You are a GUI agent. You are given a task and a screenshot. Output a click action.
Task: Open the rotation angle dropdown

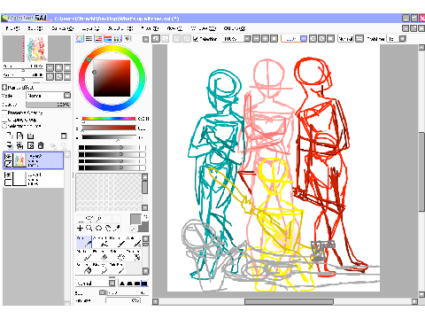(304, 39)
